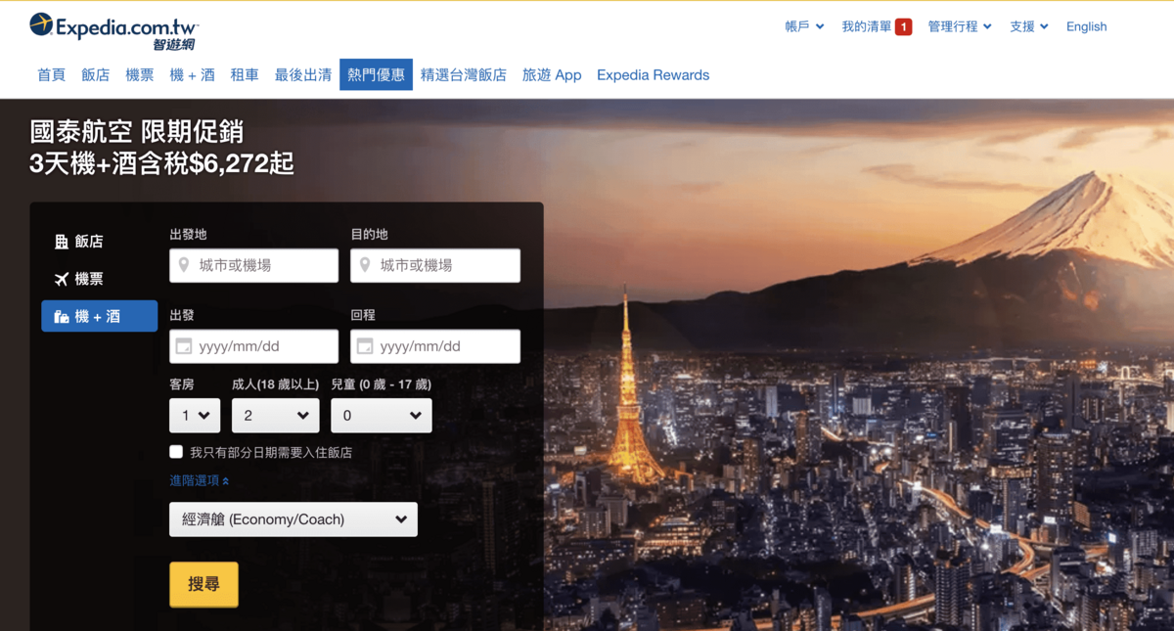The width and height of the screenshot is (1174, 631).
Task: Click the Expedia.com.tw logo
Action: 113,30
